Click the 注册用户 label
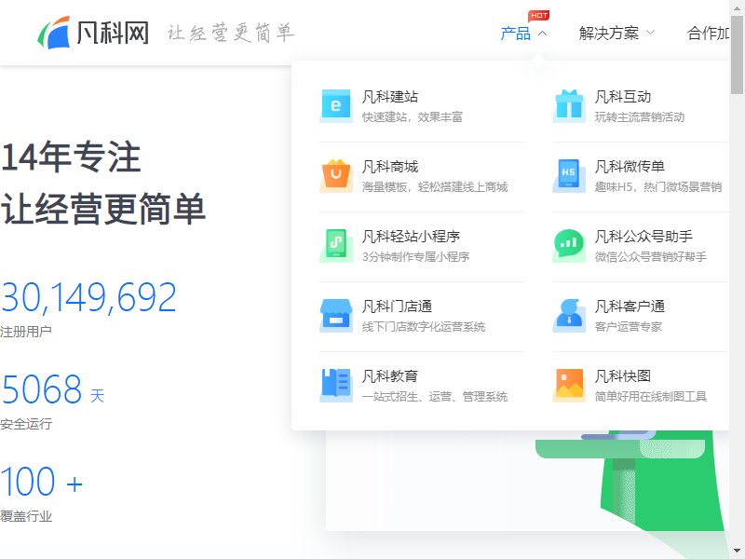The width and height of the screenshot is (745, 559). pos(26,332)
